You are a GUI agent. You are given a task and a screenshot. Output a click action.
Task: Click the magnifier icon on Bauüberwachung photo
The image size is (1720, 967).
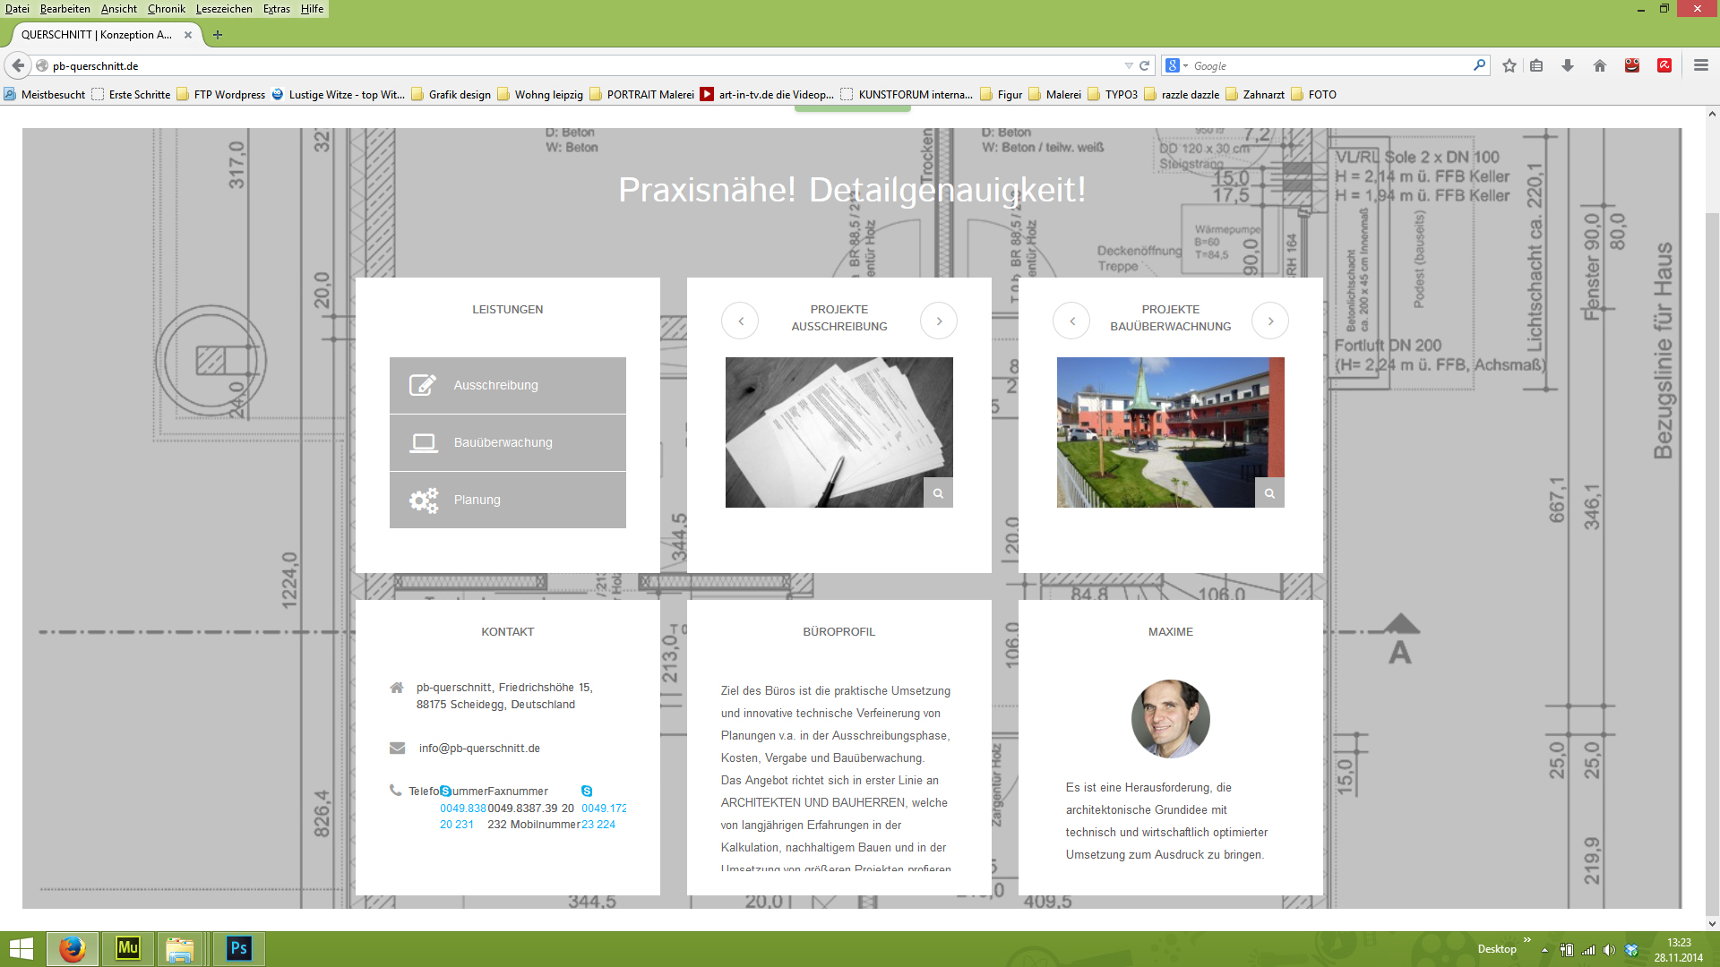[1269, 492]
